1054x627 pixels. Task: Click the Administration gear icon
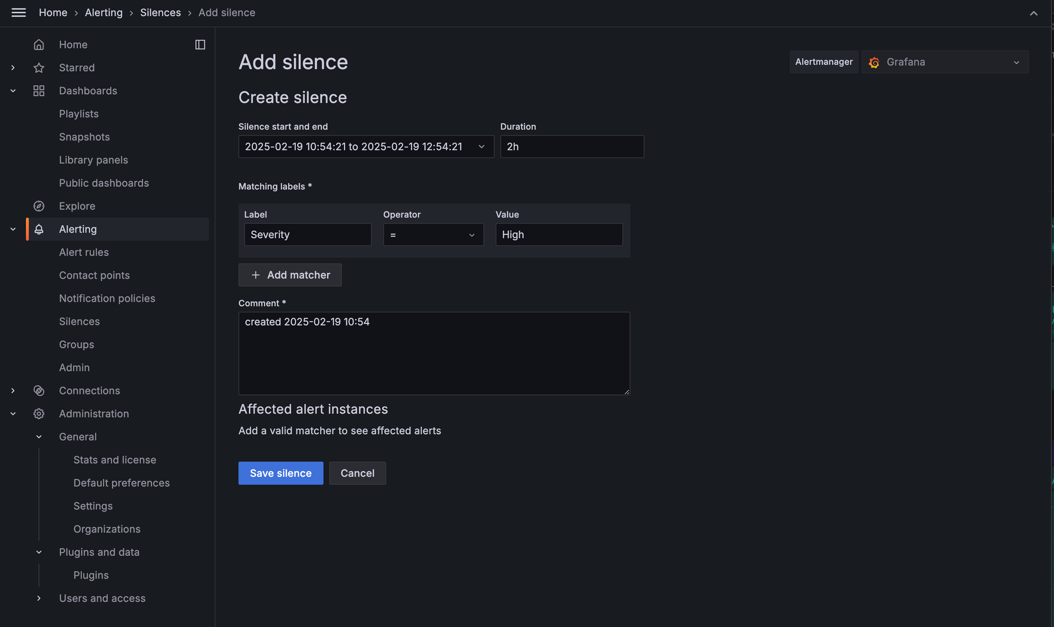(x=39, y=414)
